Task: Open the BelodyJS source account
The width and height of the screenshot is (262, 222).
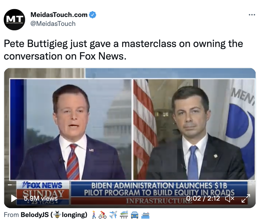Action: point(54,215)
